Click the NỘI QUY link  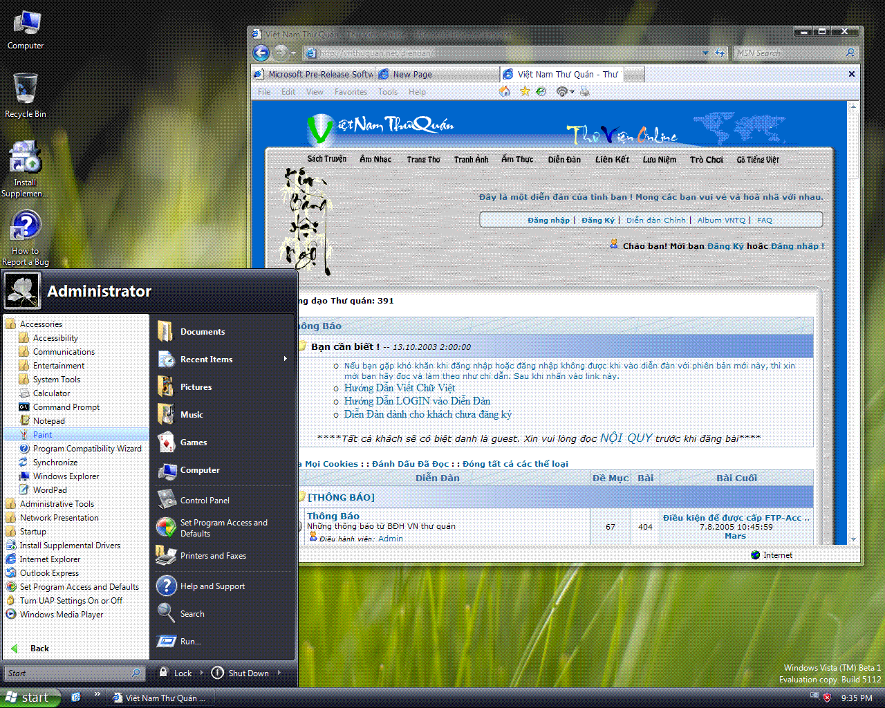click(626, 438)
